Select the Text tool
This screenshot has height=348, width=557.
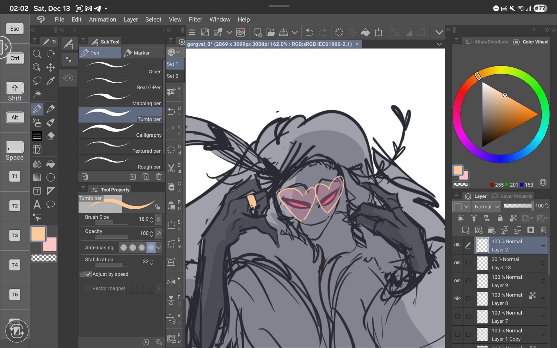coord(37,205)
